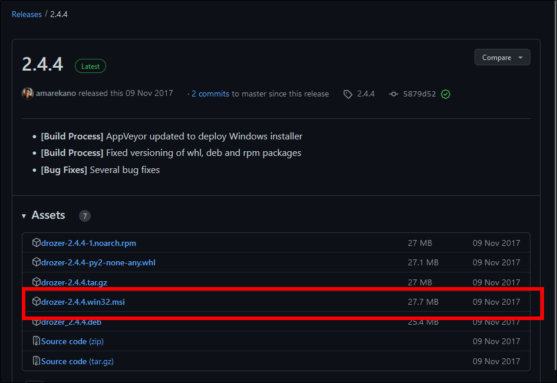
Task: Download drozer-2.4.4-py2-none-any.whl
Action: tap(98, 263)
